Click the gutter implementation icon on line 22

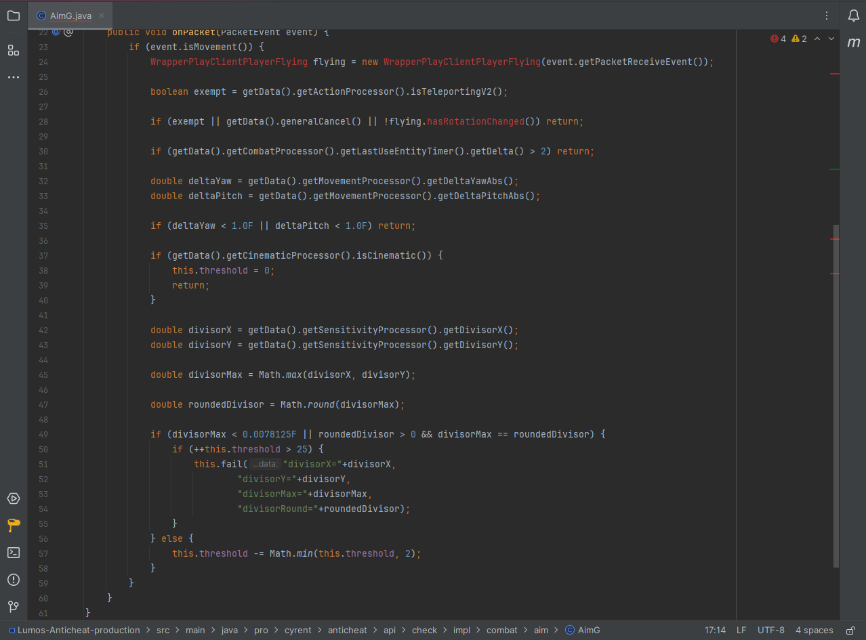point(56,32)
